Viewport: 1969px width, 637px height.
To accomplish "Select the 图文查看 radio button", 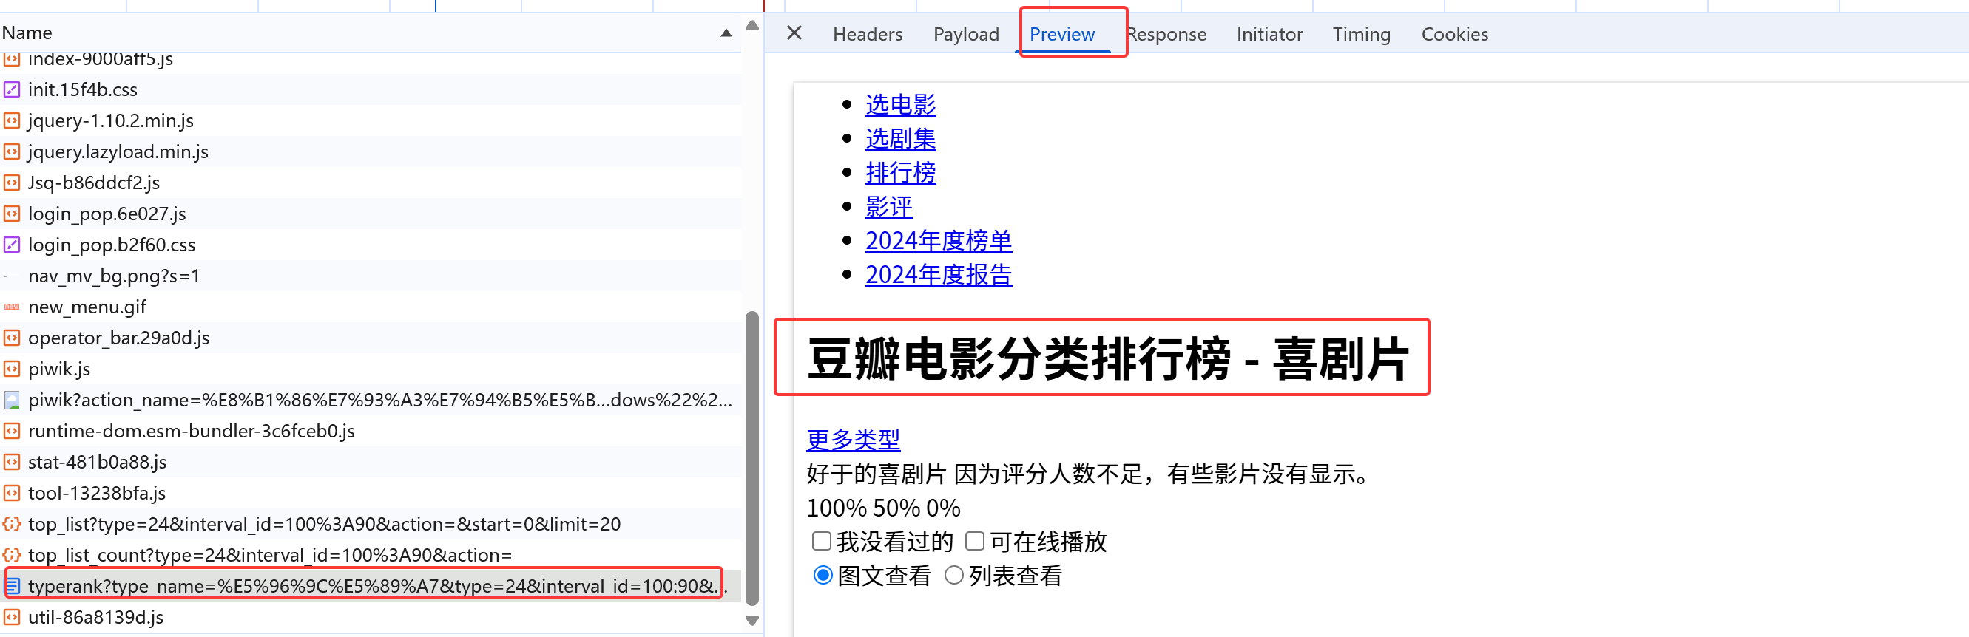I will 823,575.
